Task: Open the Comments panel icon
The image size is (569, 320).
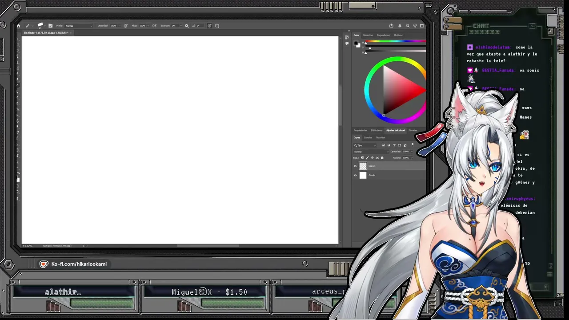Action: 347,43
